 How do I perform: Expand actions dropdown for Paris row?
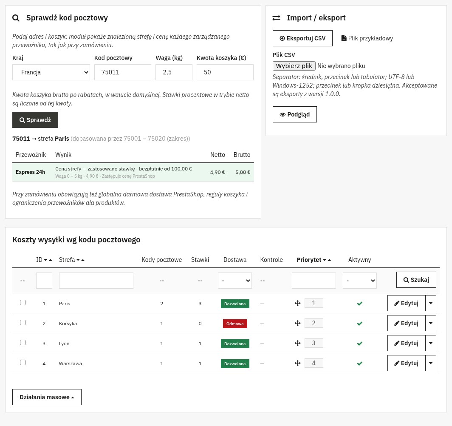point(431,303)
